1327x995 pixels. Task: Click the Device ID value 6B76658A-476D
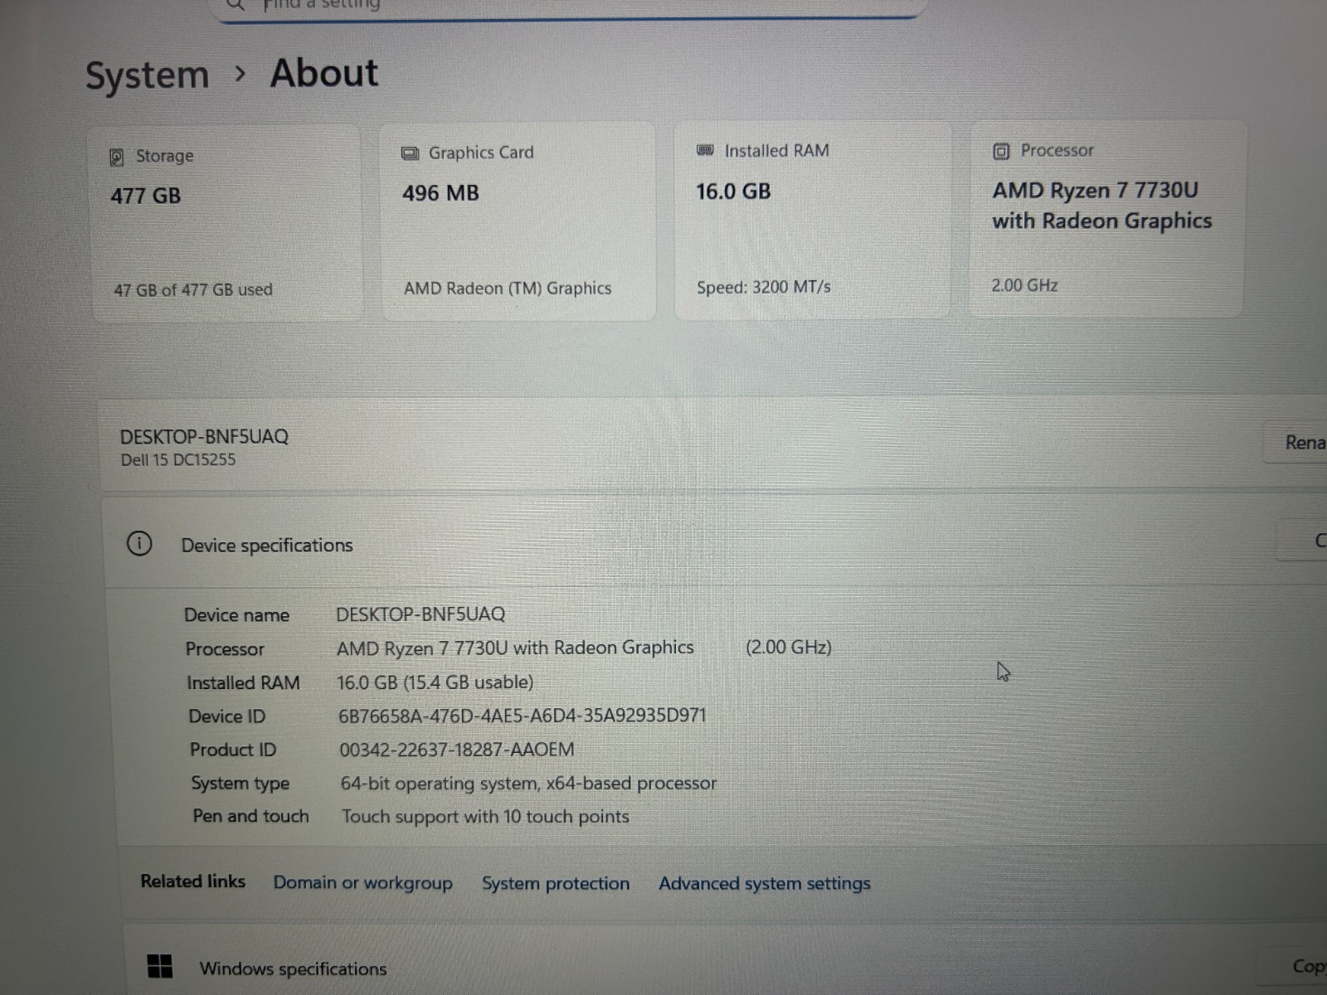[523, 716]
